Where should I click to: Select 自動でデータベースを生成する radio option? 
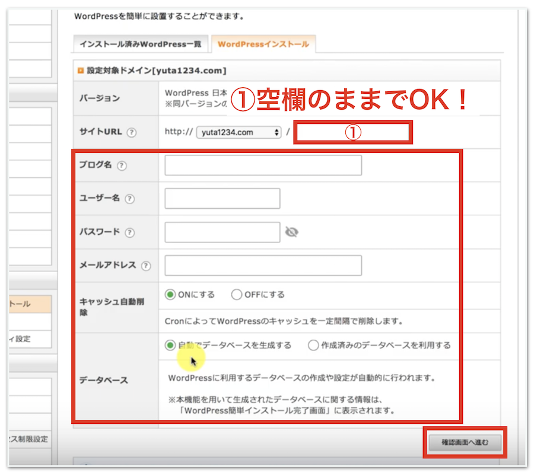(171, 345)
